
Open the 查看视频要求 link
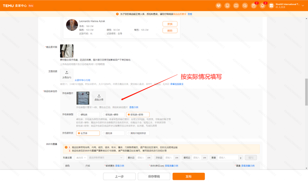point(177,84)
